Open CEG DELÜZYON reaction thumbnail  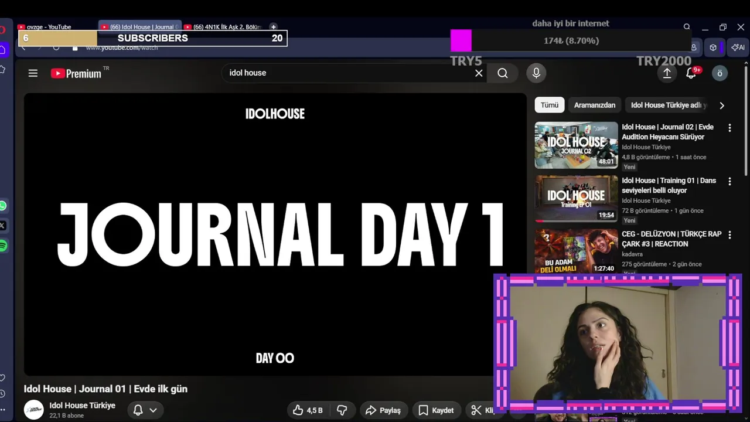pyautogui.click(x=576, y=252)
